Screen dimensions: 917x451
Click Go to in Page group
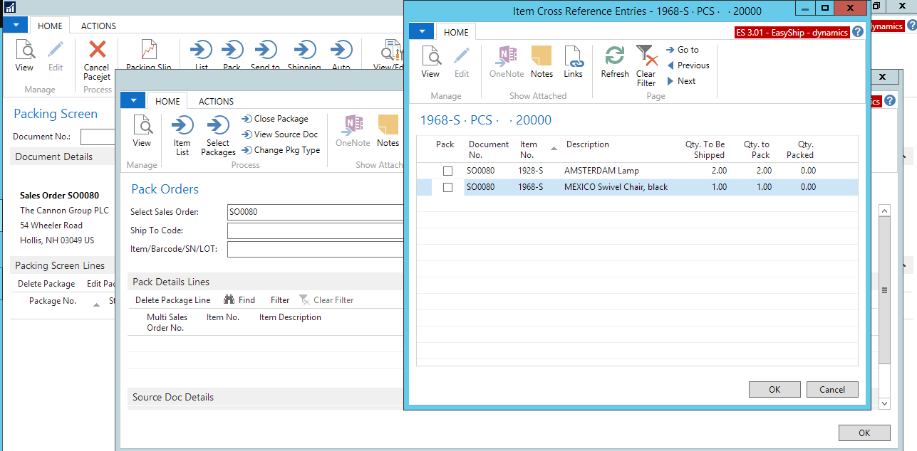pyautogui.click(x=683, y=50)
